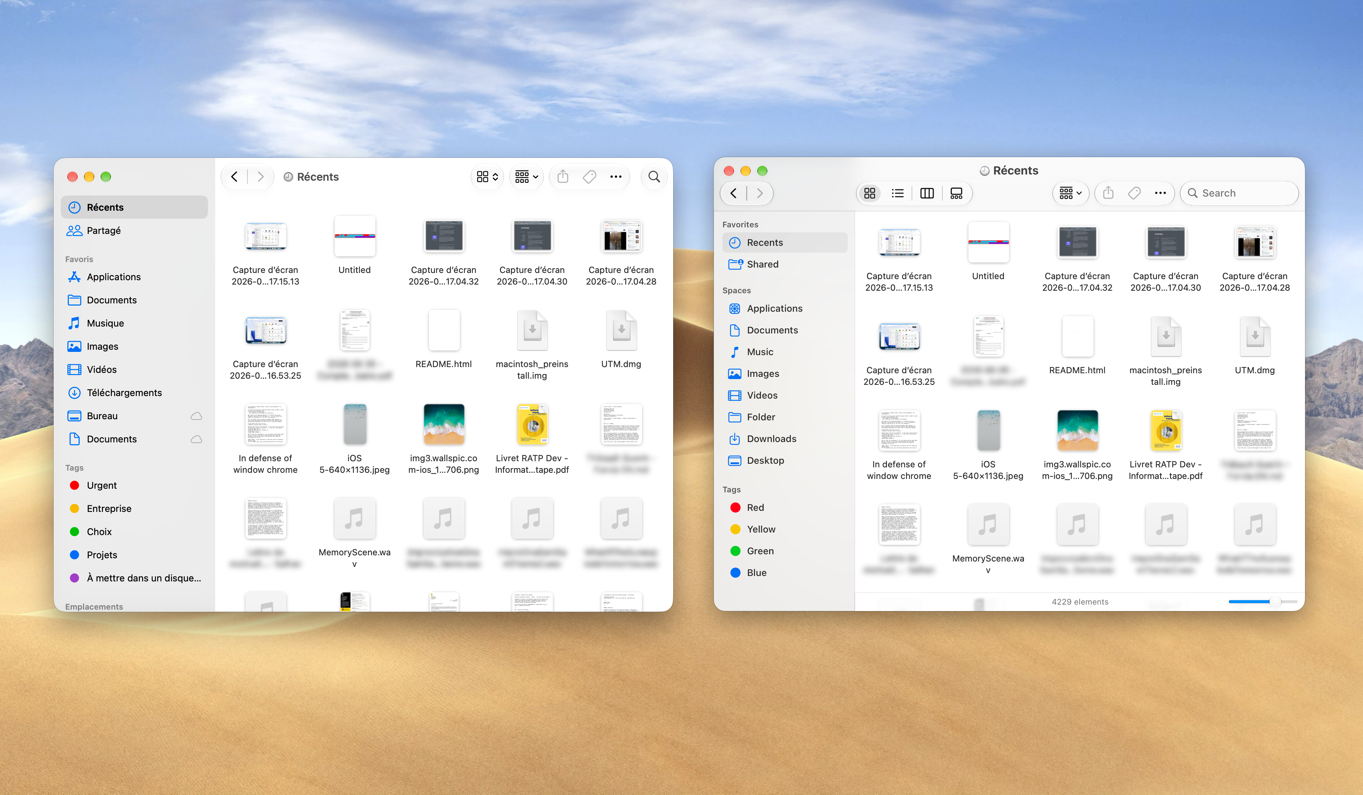Viewport: 1363px width, 795px height.
Task: Switch right window to icon view
Action: pos(870,193)
